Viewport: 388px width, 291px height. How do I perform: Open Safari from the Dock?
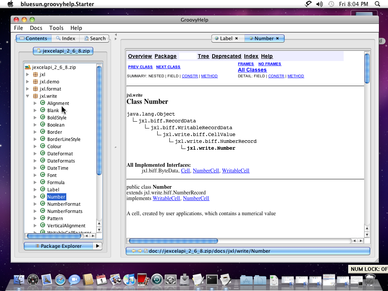coord(60,280)
